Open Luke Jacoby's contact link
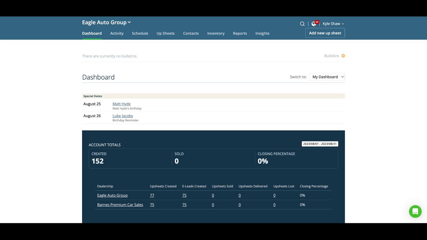 pos(123,116)
